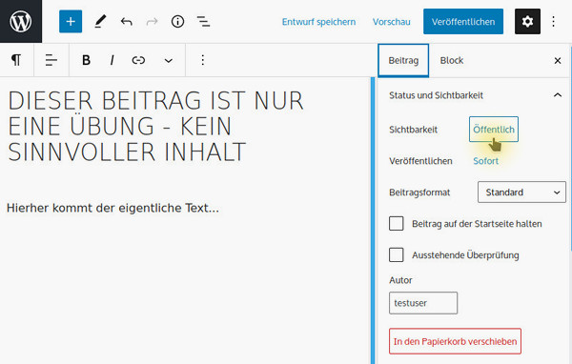
Task: Click In den Papierkorb verschieben
Action: 455,341
